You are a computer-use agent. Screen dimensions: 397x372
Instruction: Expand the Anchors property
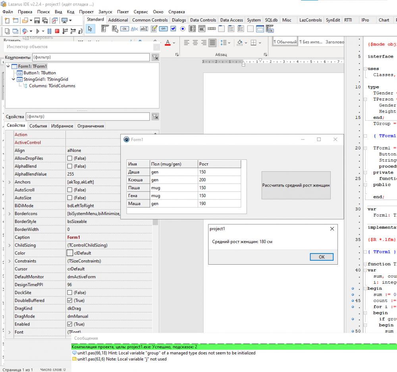(x=10, y=182)
